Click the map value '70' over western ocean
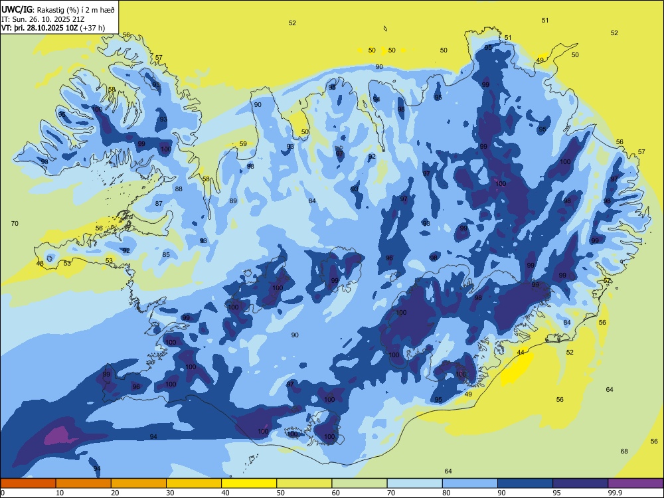The image size is (664, 498). coord(15,223)
